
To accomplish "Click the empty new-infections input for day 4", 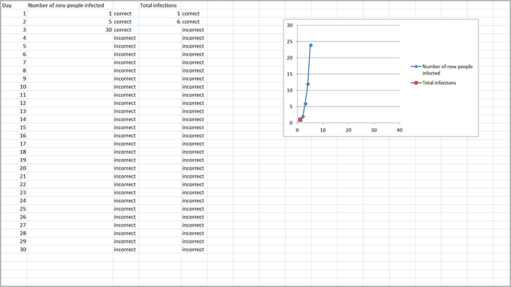I will [x=70, y=38].
